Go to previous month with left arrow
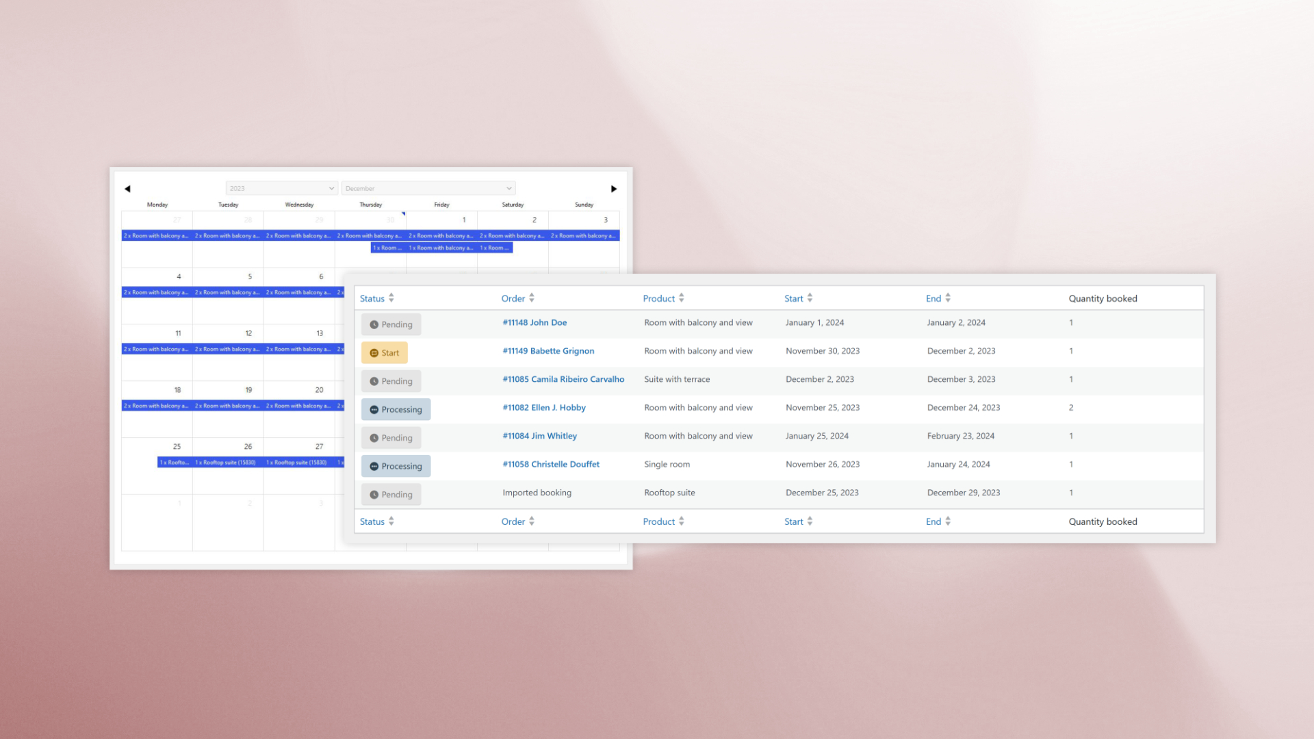The image size is (1314, 739). click(x=127, y=189)
